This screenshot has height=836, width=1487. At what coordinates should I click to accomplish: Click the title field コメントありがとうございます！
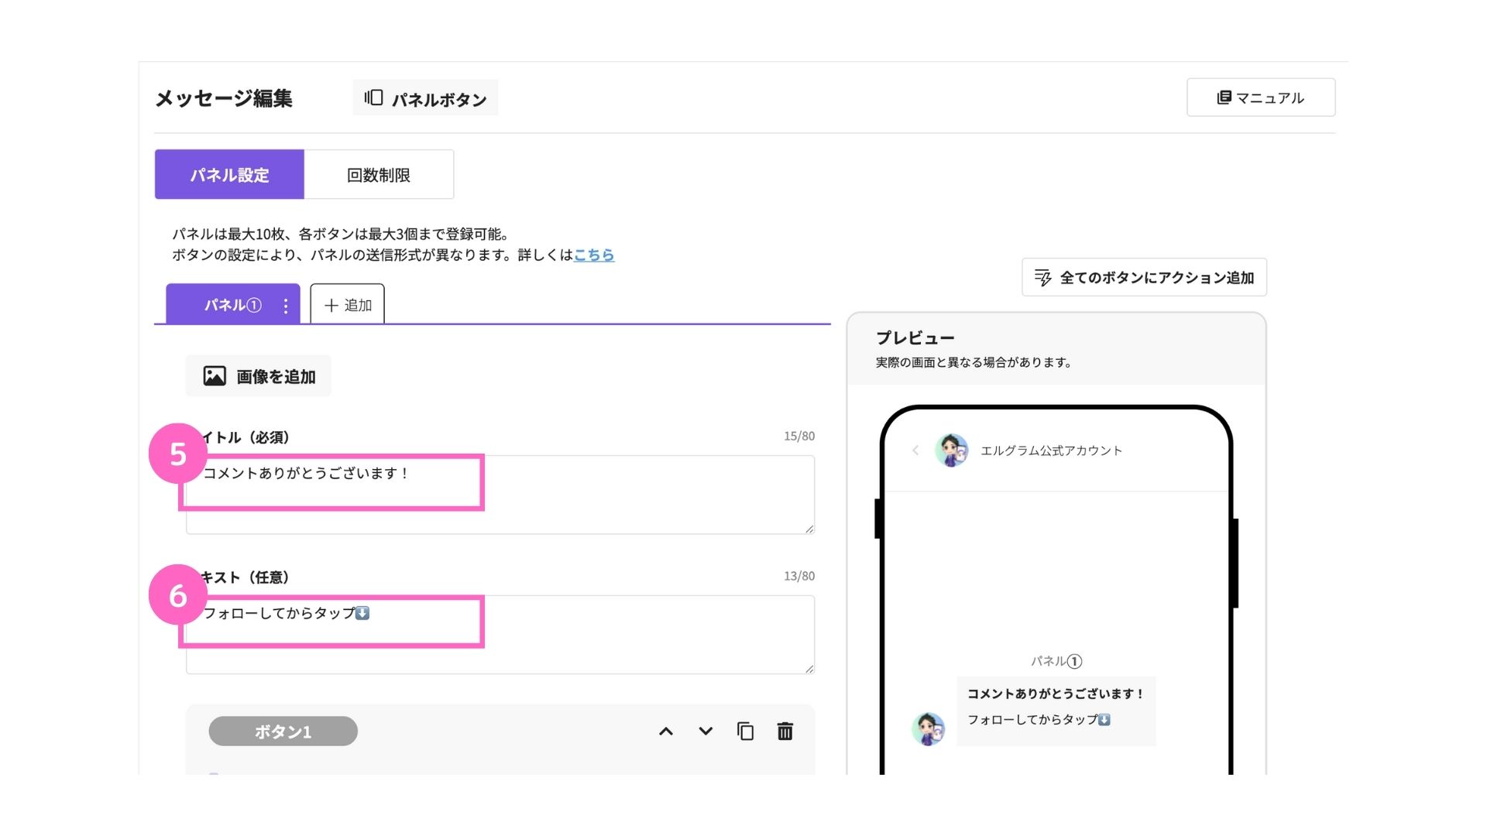(500, 495)
